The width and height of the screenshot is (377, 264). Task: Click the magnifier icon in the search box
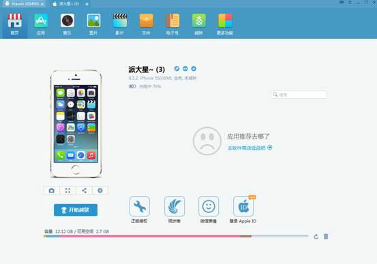275,95
